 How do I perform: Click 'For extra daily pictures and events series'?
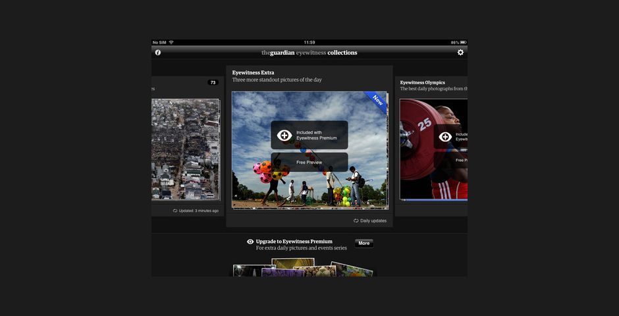(301, 248)
